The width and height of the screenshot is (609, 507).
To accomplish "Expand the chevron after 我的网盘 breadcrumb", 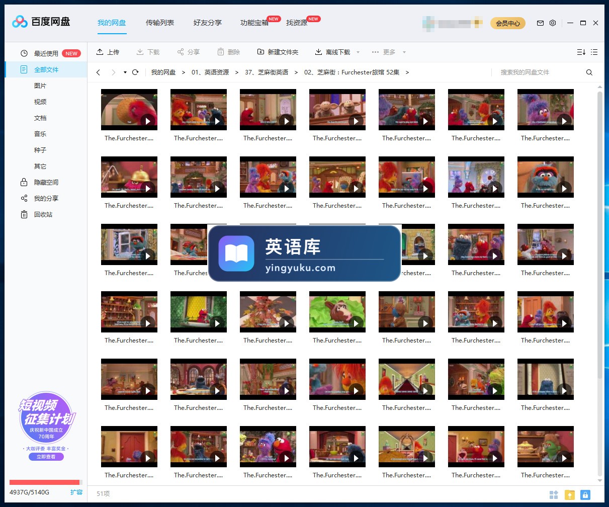I will [184, 72].
